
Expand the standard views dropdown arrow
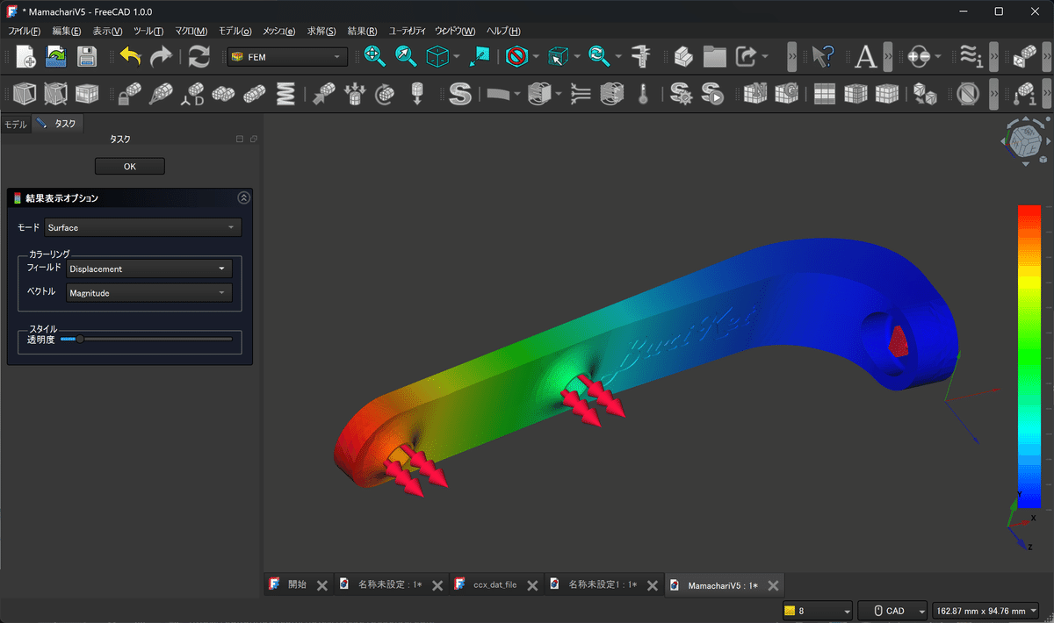[456, 57]
